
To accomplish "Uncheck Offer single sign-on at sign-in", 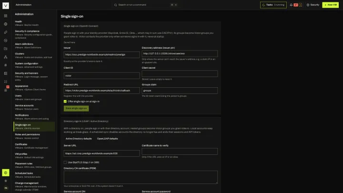I will click(x=65, y=102).
